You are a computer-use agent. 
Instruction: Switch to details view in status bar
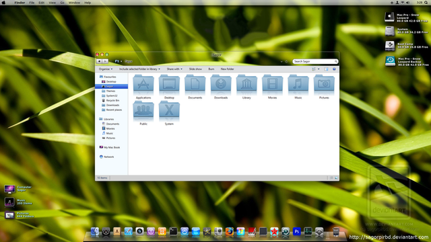click(x=331, y=177)
